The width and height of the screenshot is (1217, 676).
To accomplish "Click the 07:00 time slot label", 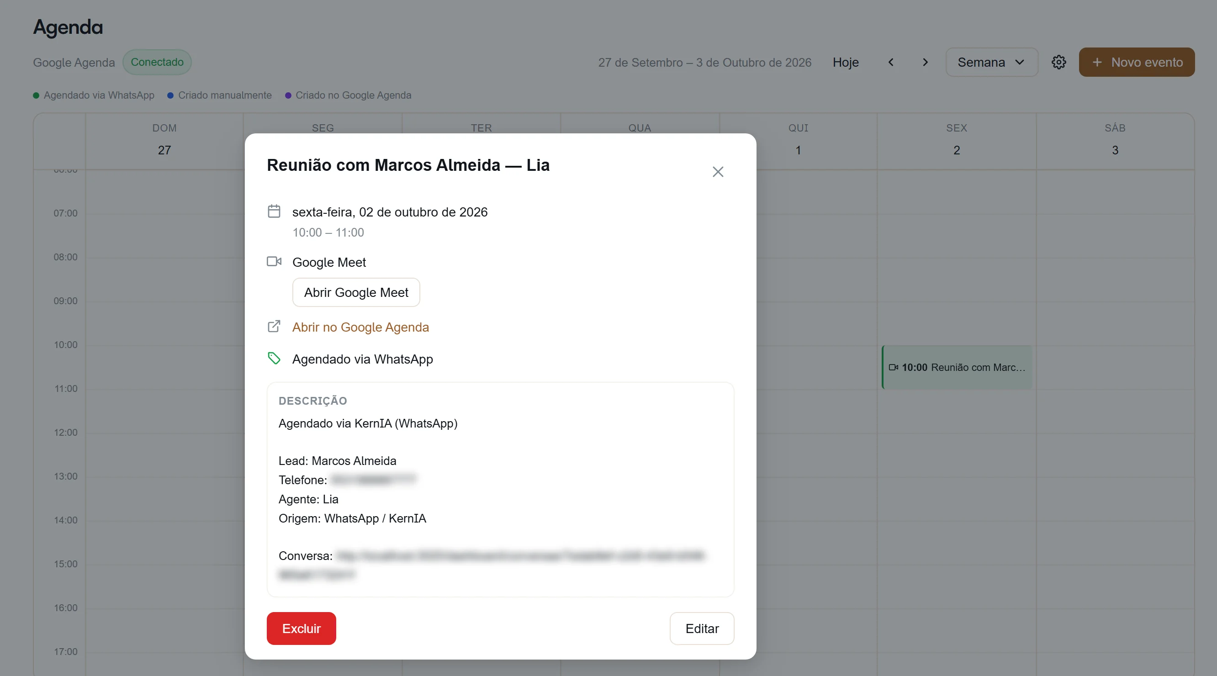I will pos(65,213).
